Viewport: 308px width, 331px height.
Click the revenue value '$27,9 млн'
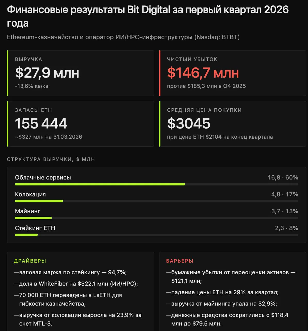tap(47, 73)
